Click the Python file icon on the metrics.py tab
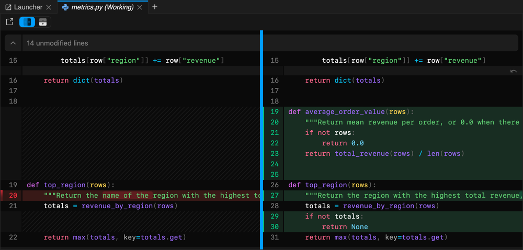The height and width of the screenshot is (250, 523). coord(65,7)
